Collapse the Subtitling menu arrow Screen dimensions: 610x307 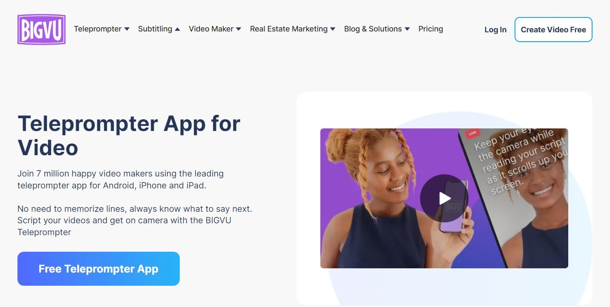pos(178,29)
